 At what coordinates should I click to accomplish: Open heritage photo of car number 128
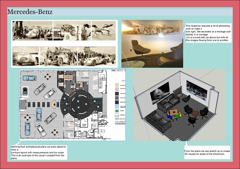(72, 31)
